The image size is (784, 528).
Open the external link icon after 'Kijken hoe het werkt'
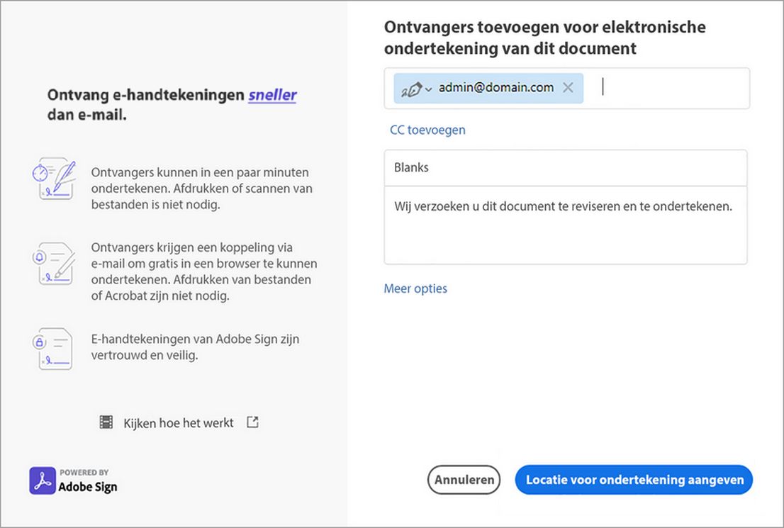(x=252, y=422)
